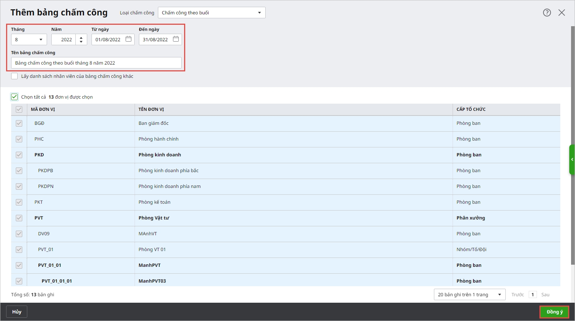Select the Phòng VT 01 cell

pos(294,250)
